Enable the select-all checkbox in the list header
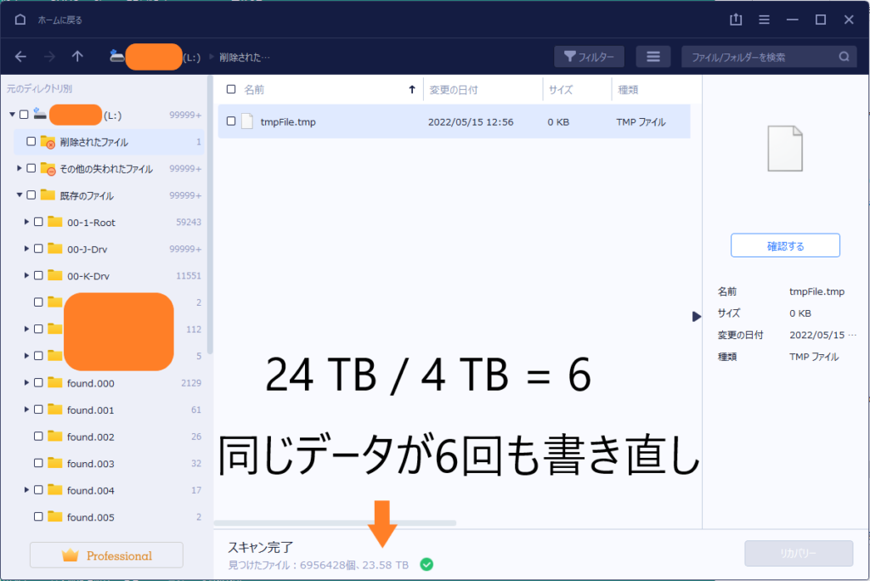Screen dimensions: 870x581 [231, 88]
